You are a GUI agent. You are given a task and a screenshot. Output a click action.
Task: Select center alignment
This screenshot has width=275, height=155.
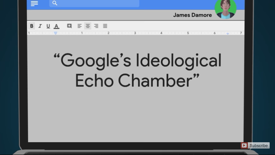point(88,26)
